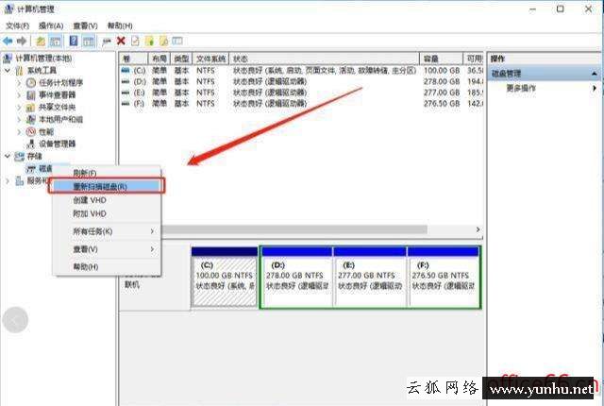Viewport: 604px width, 406px height.
Task: Select the 设备管理器 tree item
Action: 51,144
